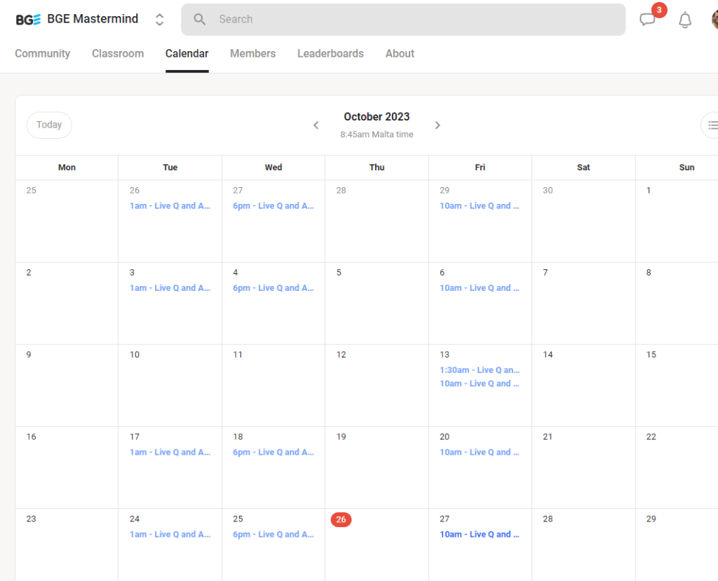Switch to list view icon
The width and height of the screenshot is (718, 581).
pos(712,125)
